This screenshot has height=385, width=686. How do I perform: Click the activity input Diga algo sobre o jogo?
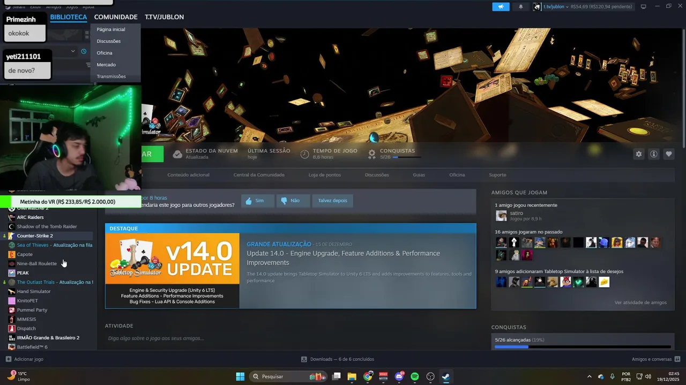290,338
